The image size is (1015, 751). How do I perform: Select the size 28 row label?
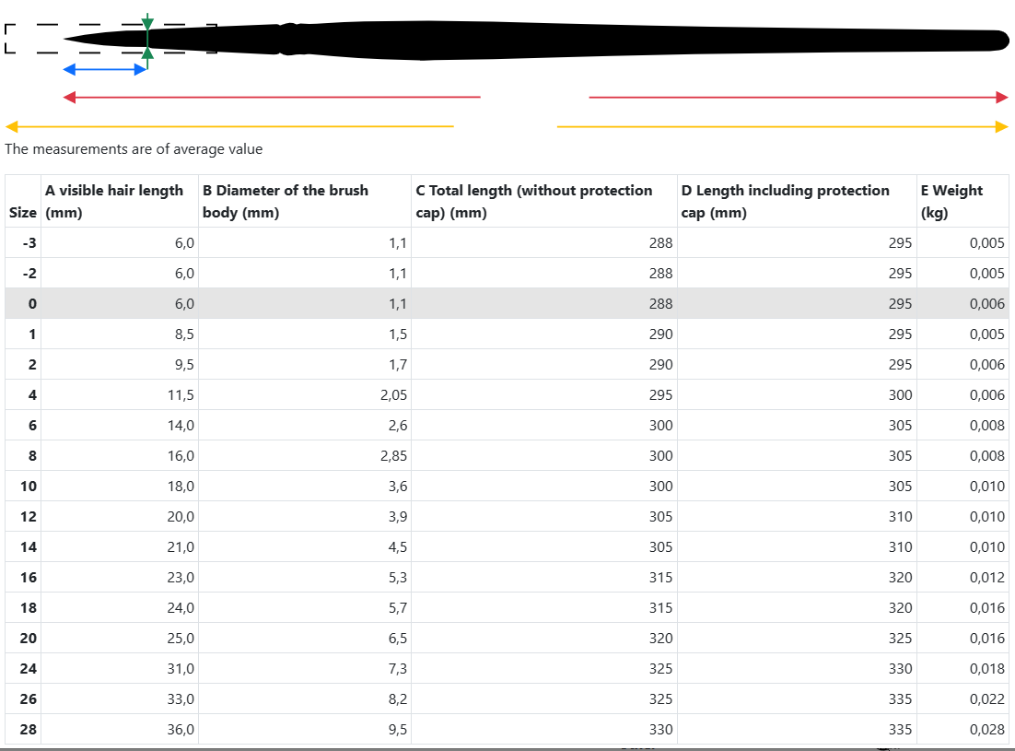(29, 730)
